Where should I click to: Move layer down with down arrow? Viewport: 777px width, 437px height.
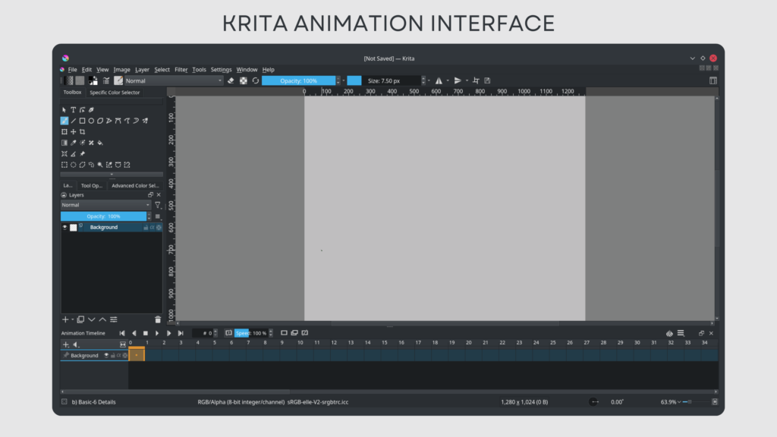[x=92, y=319]
